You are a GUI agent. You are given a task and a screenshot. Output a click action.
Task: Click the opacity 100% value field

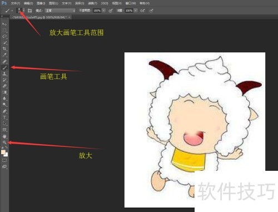click(97, 11)
